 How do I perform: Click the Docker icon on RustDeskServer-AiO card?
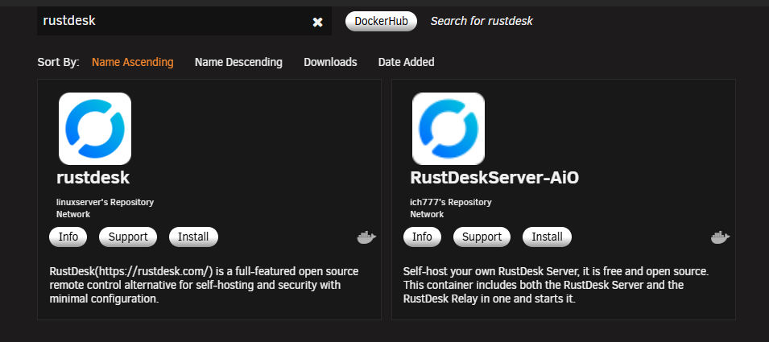721,237
